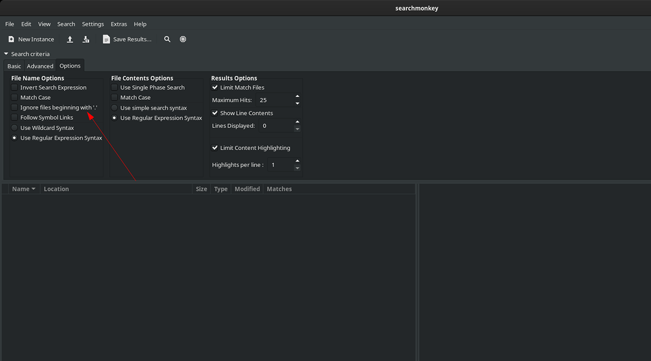Click the import results down-arrow icon

[x=86, y=38]
